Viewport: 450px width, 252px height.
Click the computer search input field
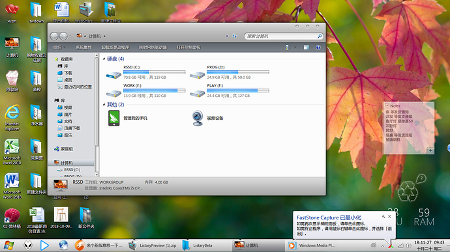[281, 36]
